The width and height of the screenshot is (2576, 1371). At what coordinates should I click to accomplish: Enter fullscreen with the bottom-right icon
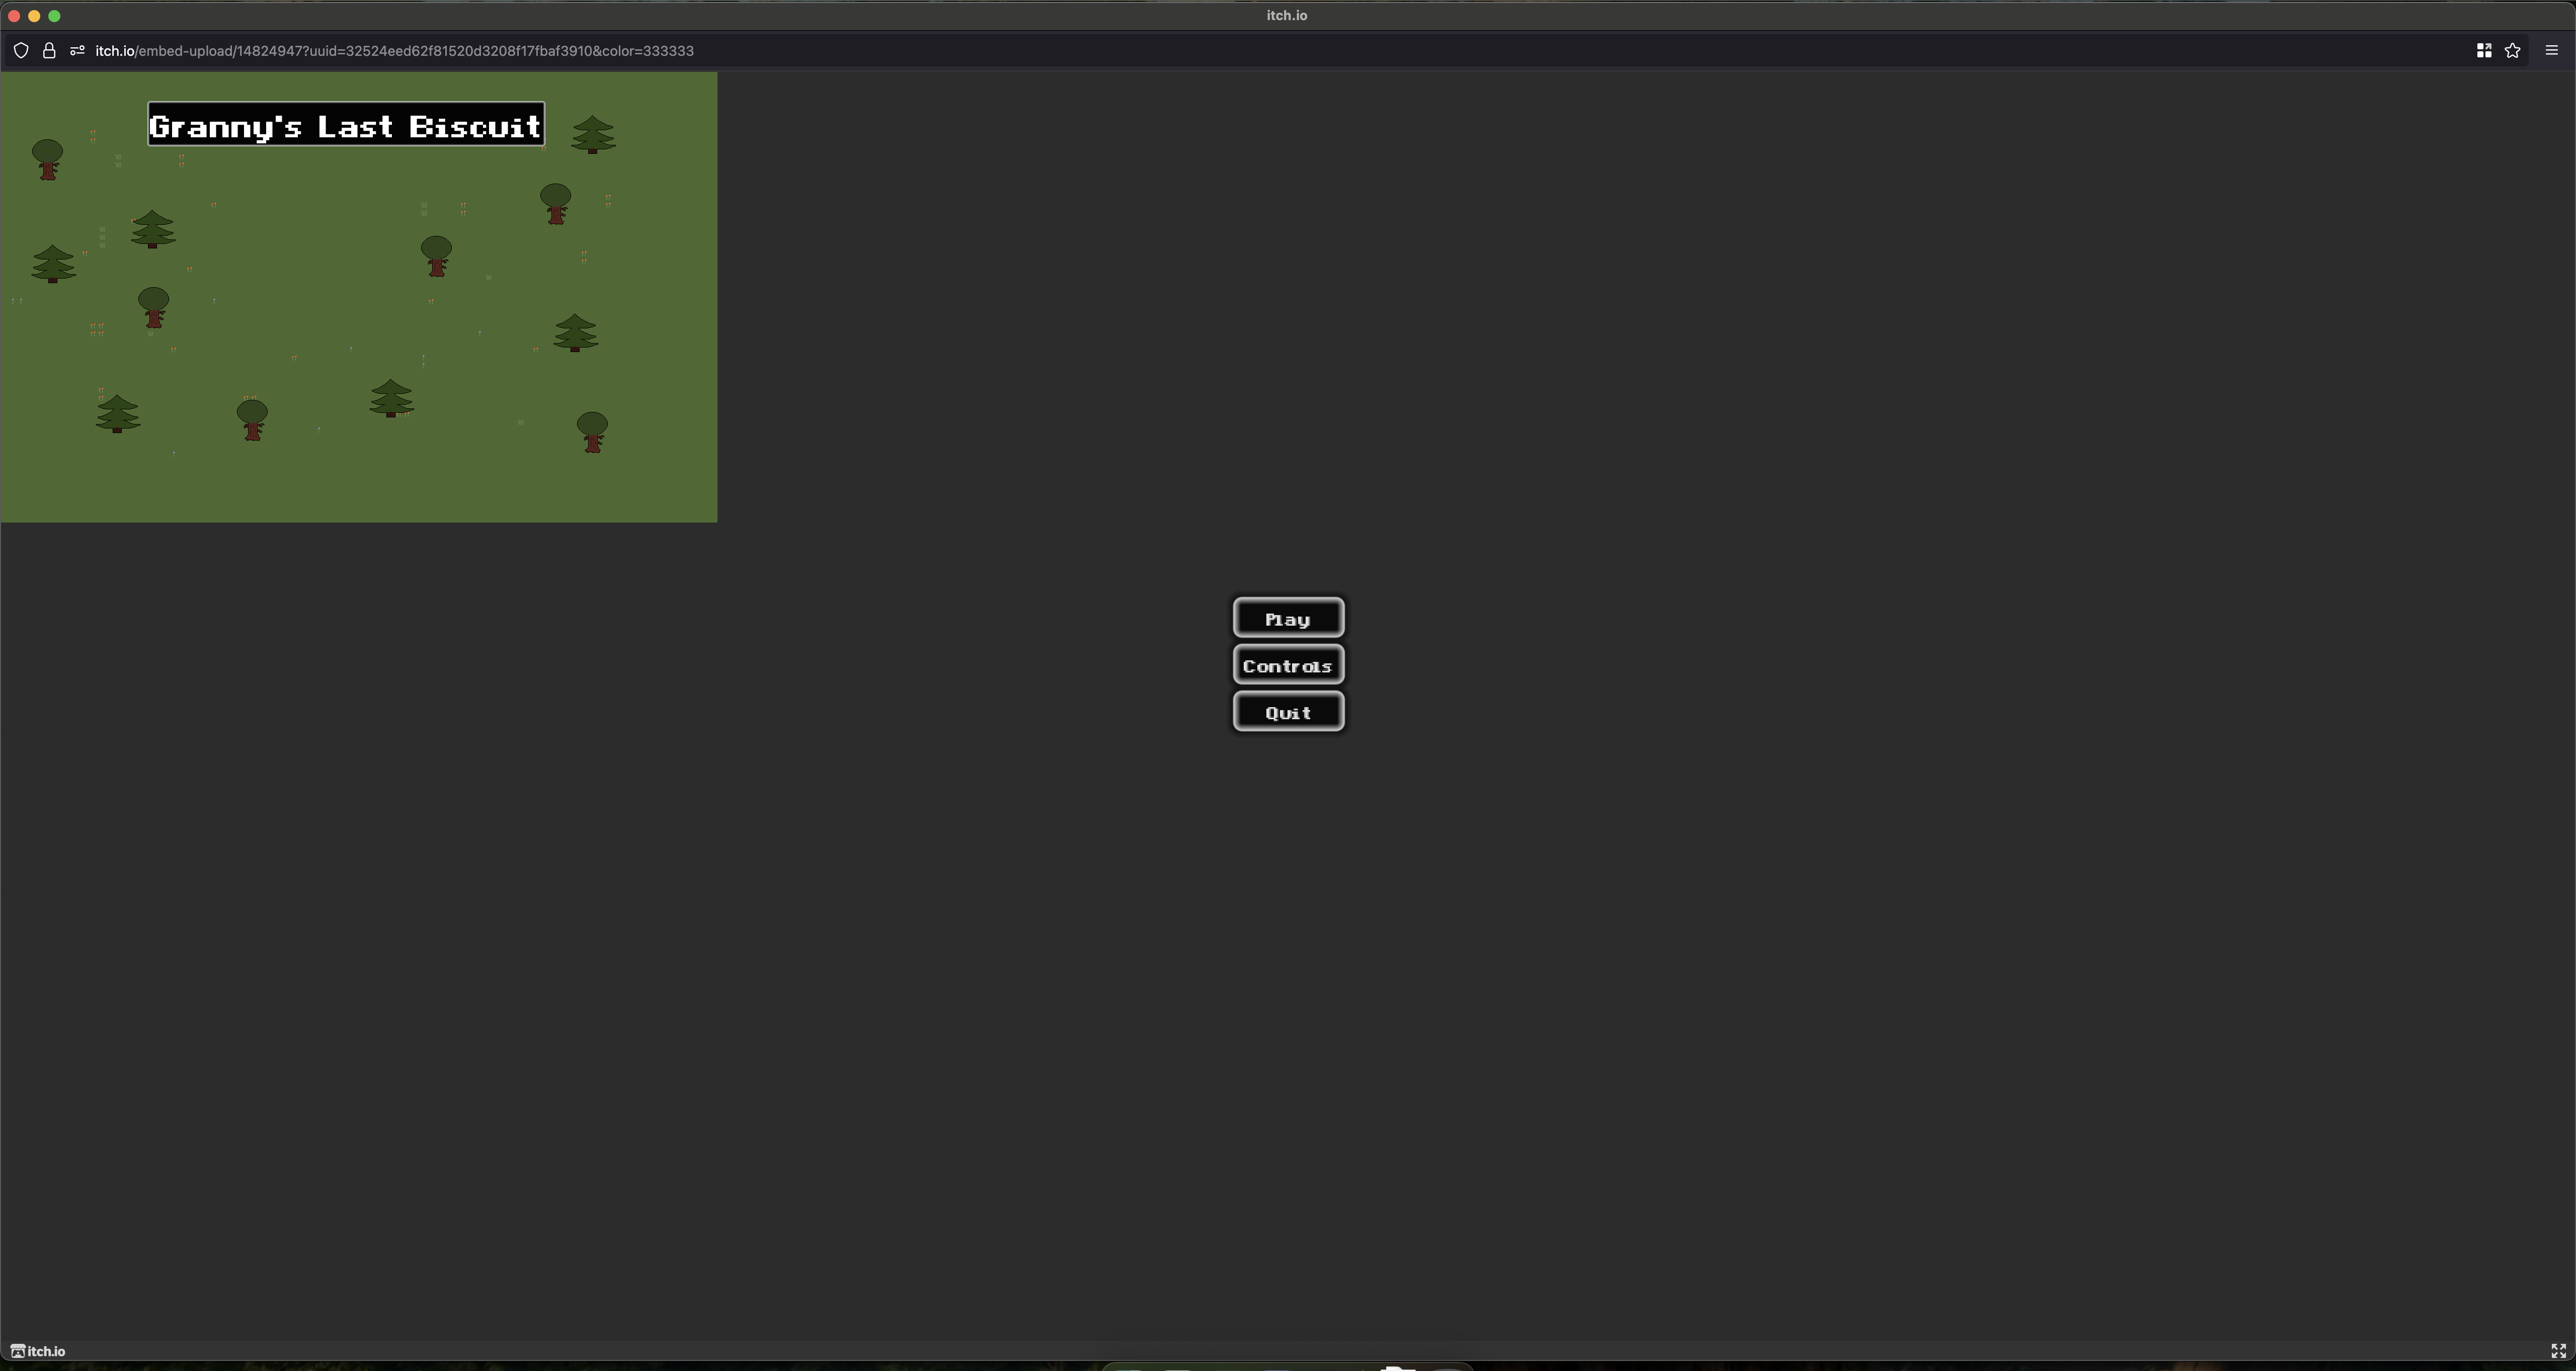2558,1351
